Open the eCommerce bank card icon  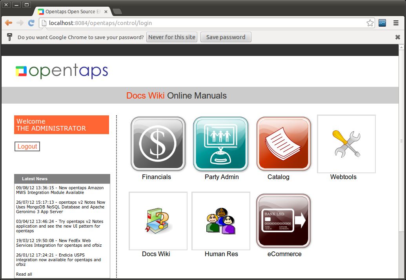point(283,221)
